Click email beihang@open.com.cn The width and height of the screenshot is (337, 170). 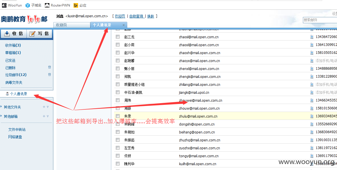pyautogui.click(x=197, y=132)
